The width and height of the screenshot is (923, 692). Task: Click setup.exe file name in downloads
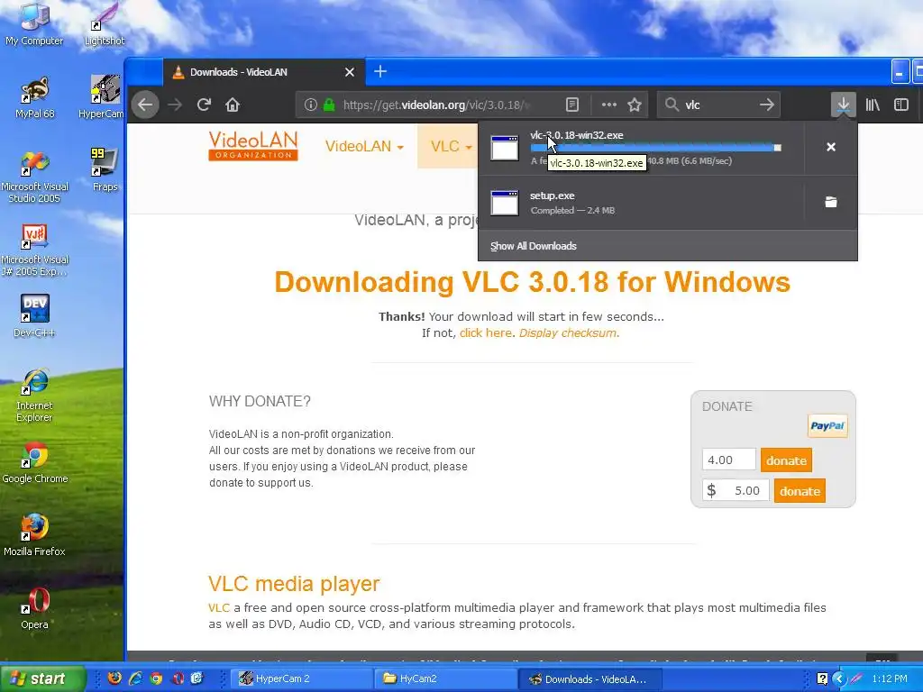(553, 196)
